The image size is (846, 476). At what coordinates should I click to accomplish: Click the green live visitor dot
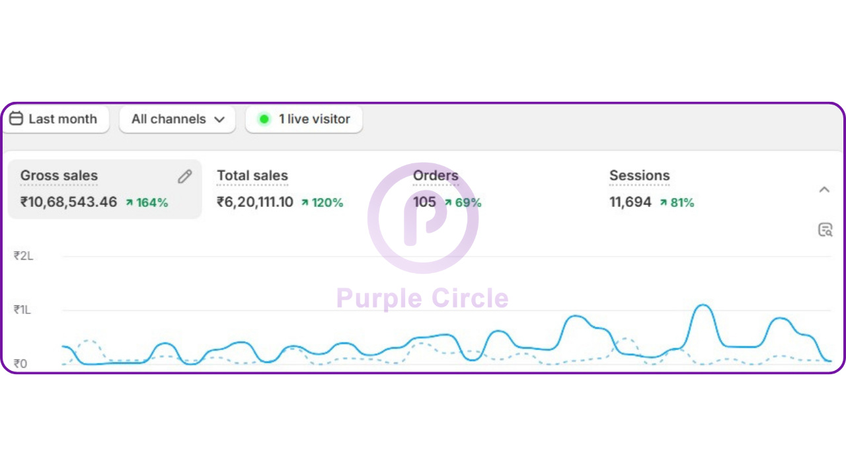pyautogui.click(x=264, y=120)
